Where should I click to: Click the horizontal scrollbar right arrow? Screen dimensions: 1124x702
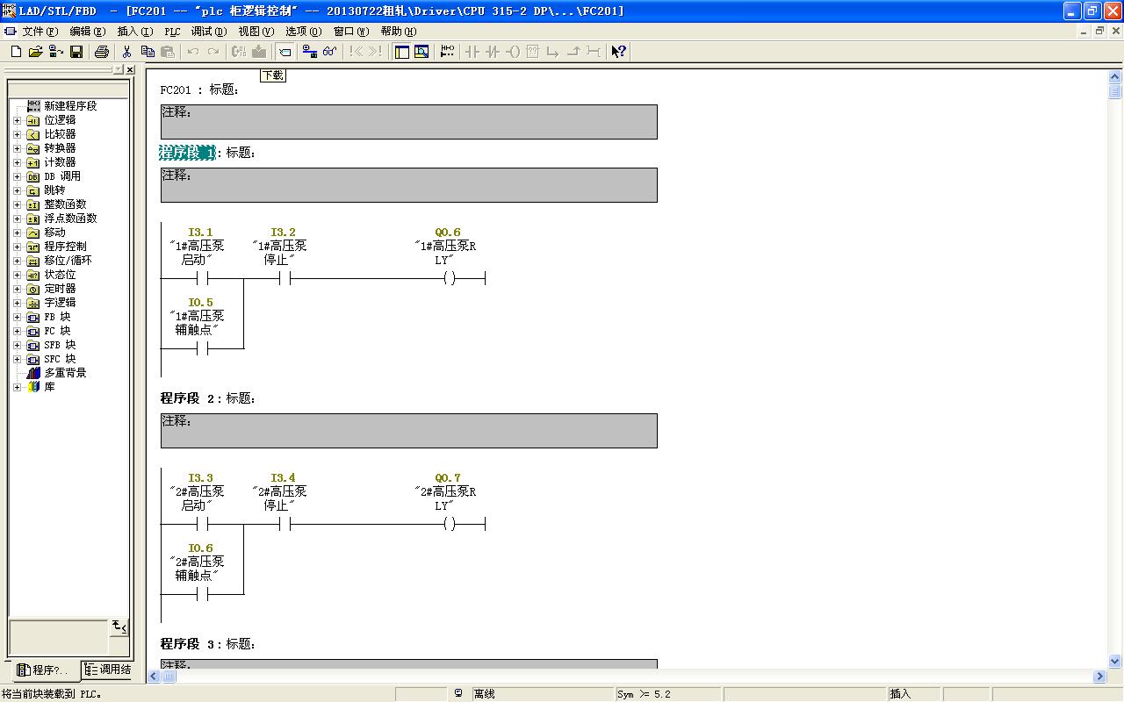coord(1099,677)
